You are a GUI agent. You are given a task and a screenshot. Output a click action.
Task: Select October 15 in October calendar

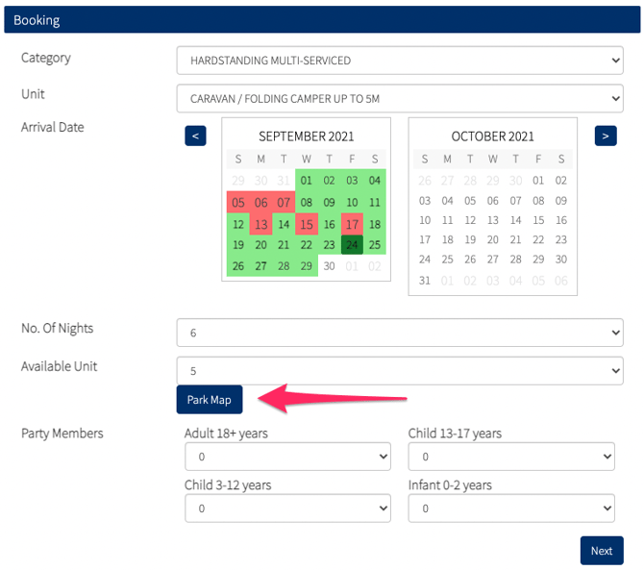[x=538, y=220]
